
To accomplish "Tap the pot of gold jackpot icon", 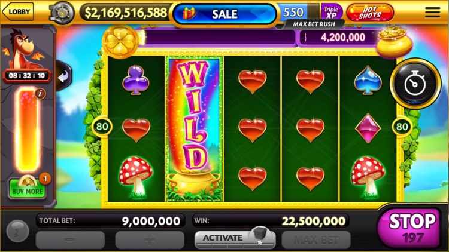I will [395, 41].
